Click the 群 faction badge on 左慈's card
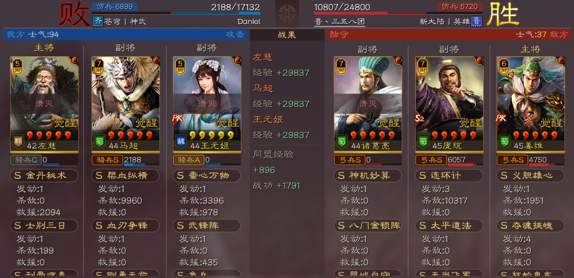This screenshot has width=574, height=278. tap(18, 142)
